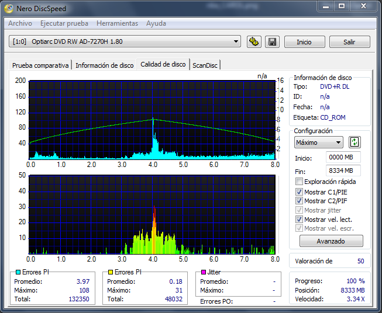Image resolution: width=382 pixels, height=313 pixels.
Task: Toggle the Mostrar C2/PIF checkbox
Action: [300, 201]
